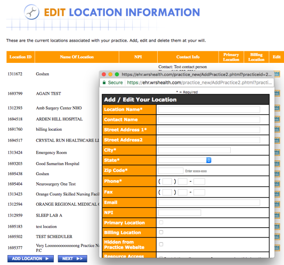Close the Add/Edit Location popup window
284x265 pixels.
click(104, 74)
